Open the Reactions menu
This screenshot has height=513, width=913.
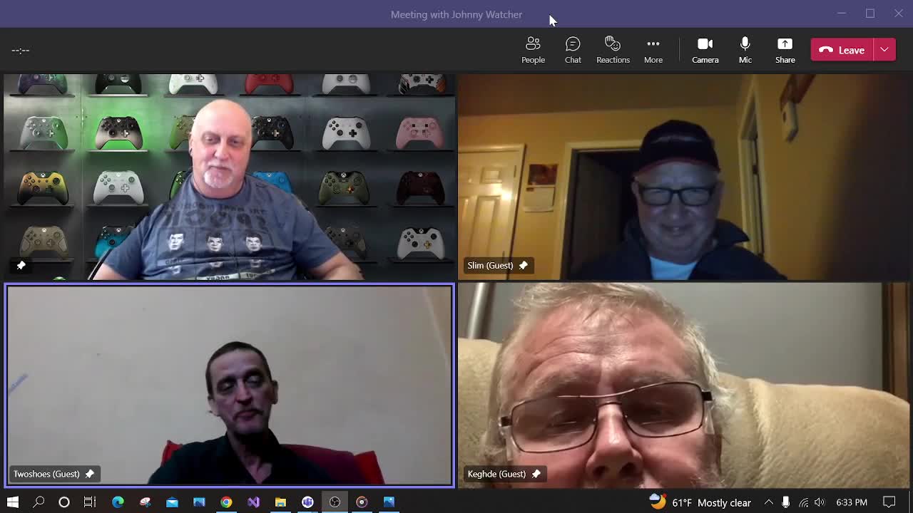point(613,50)
